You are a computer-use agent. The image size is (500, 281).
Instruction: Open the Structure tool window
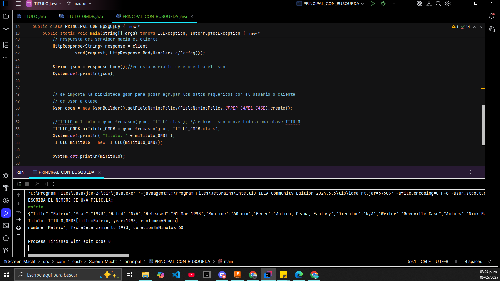(x=6, y=45)
